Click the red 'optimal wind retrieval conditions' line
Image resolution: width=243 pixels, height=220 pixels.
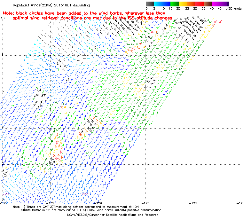tap(93, 18)
